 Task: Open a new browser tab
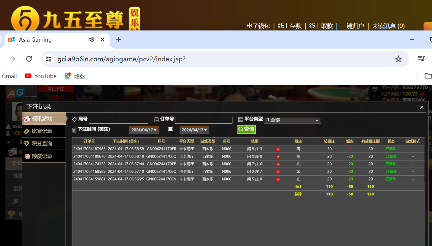[119, 40]
